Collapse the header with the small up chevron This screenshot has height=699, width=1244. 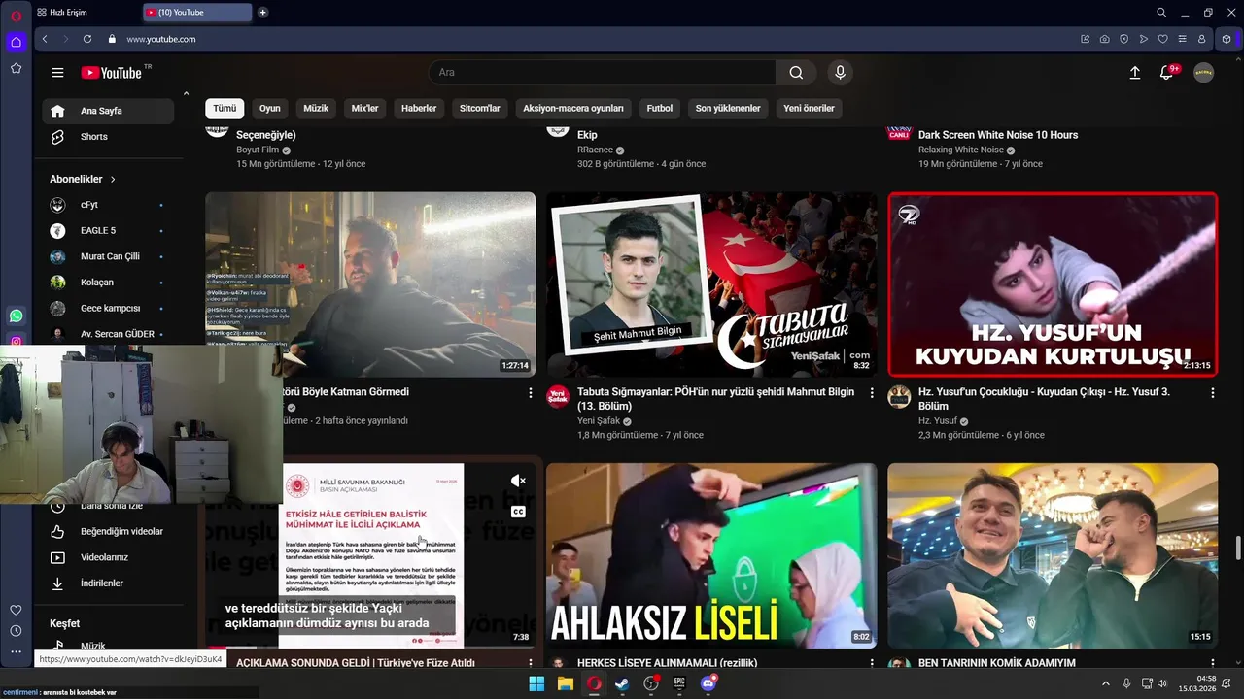[186, 93]
